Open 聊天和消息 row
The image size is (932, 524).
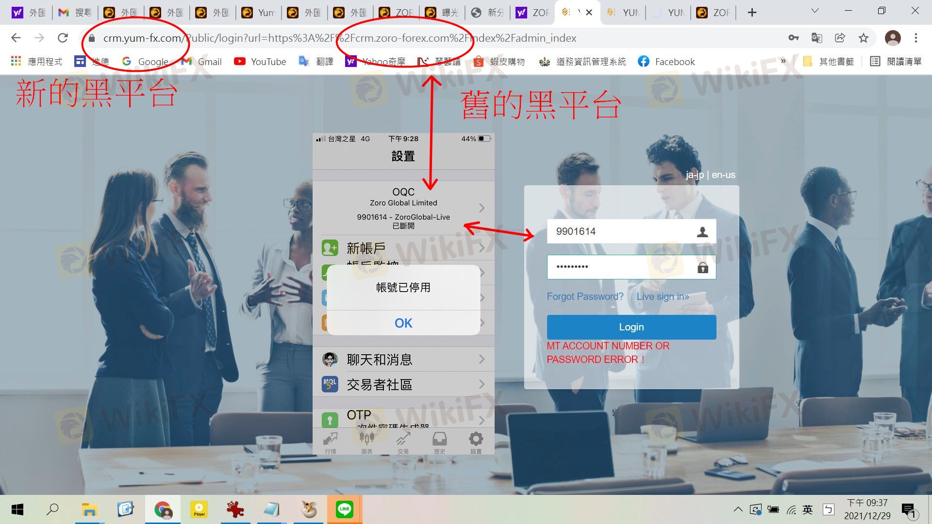click(403, 360)
